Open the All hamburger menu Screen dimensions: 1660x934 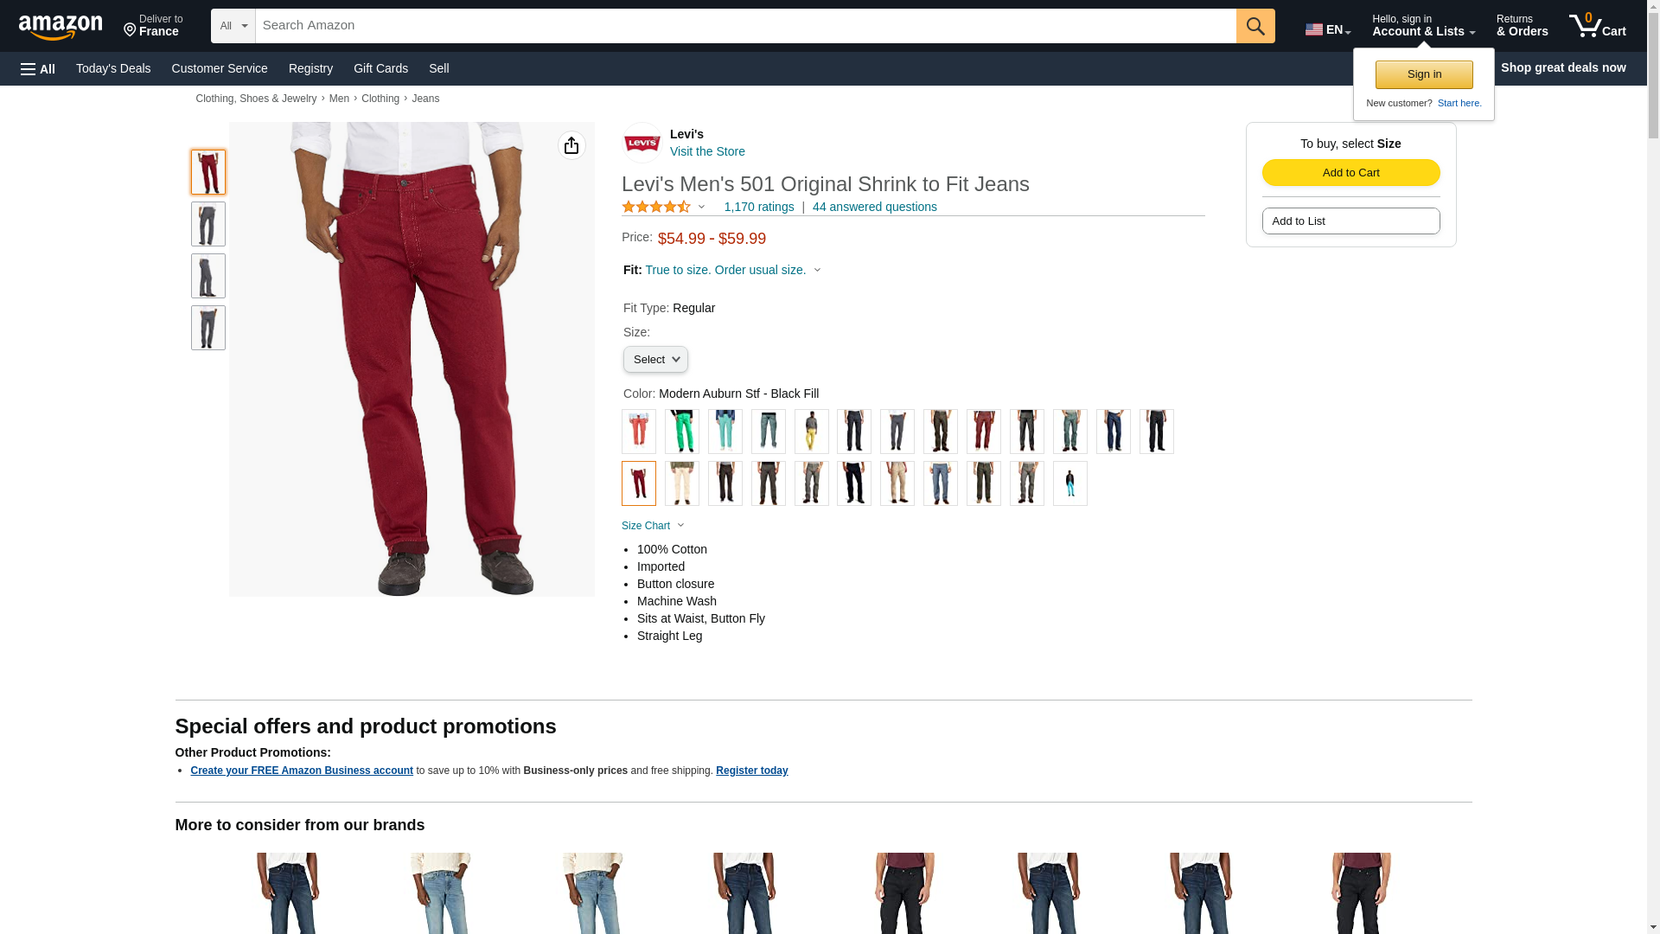[x=38, y=68]
